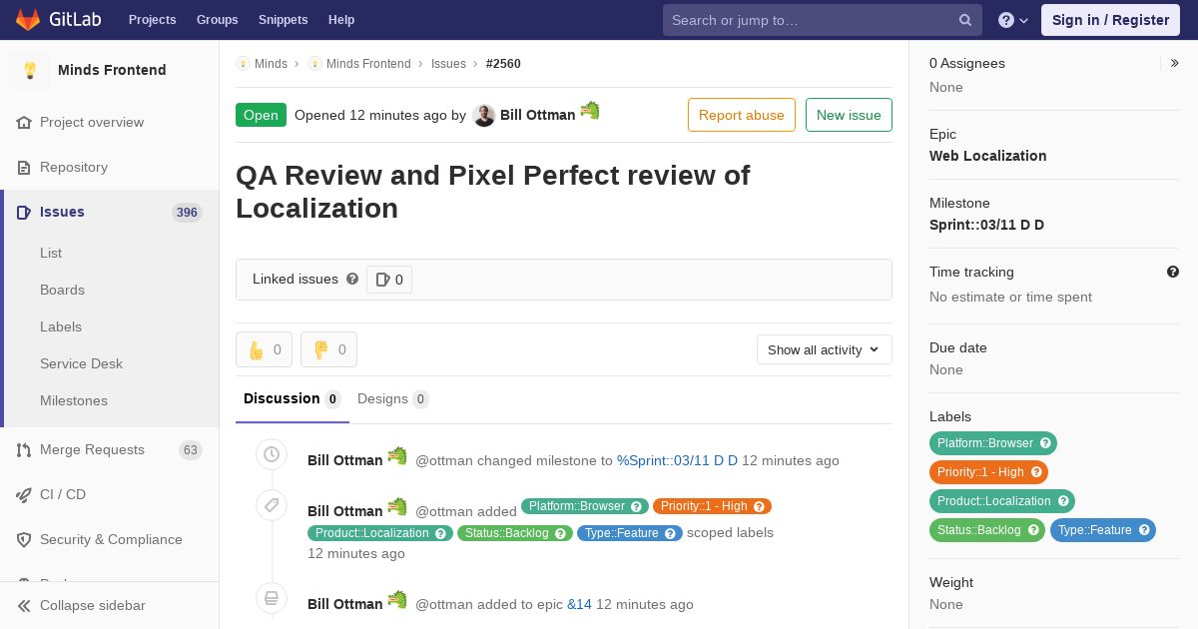
Task: Click the linked issues count badge
Action: click(x=389, y=280)
